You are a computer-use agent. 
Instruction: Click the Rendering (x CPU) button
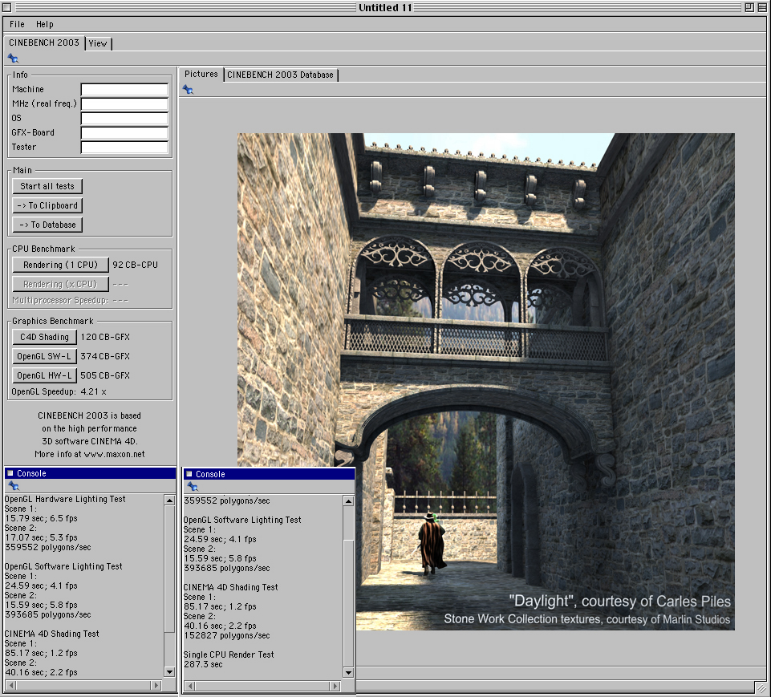[x=60, y=284]
